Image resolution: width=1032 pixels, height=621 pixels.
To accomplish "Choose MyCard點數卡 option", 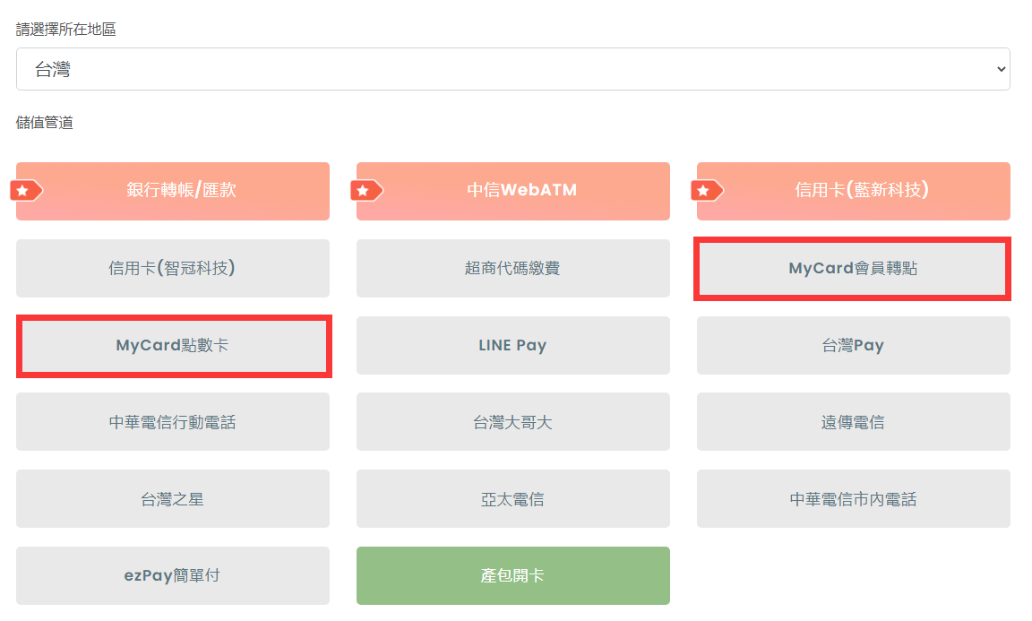I will click(x=172, y=346).
